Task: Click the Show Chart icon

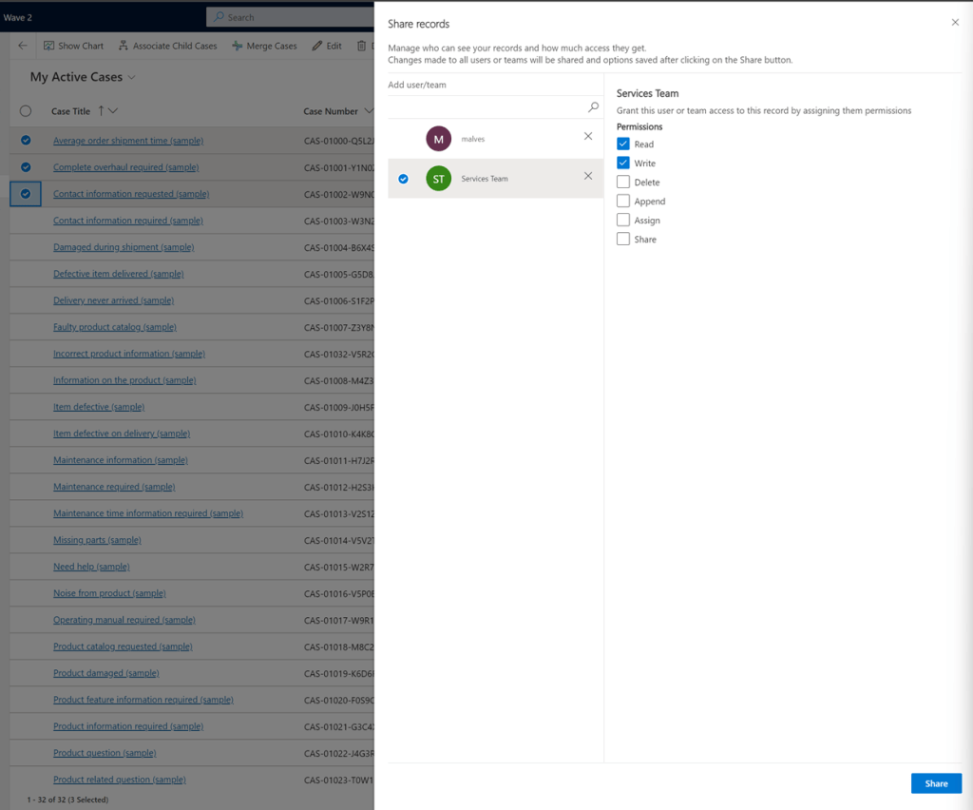Action: 49,46
